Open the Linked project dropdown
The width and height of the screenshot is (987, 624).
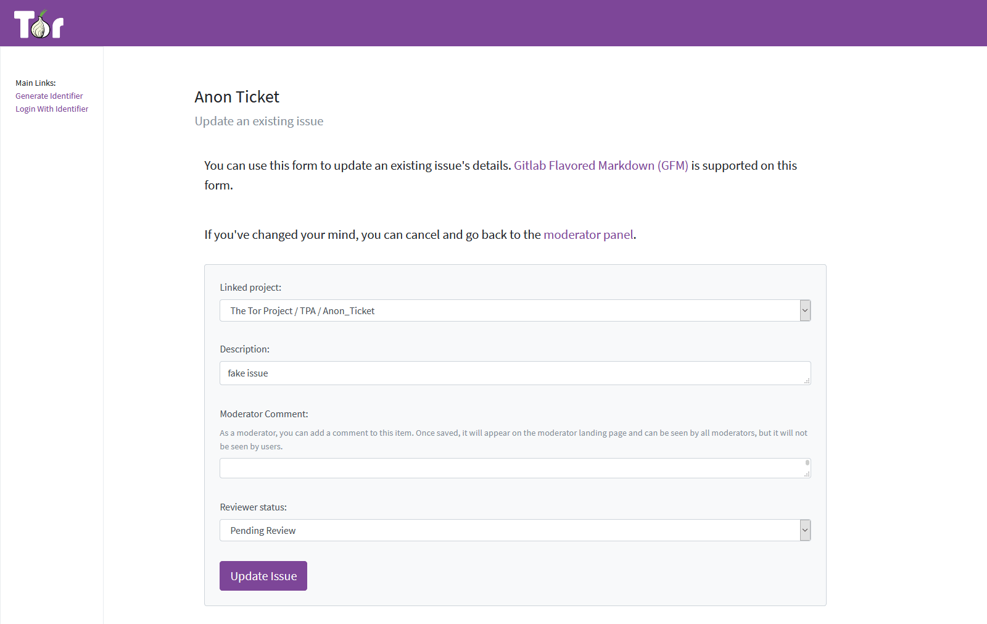click(515, 310)
